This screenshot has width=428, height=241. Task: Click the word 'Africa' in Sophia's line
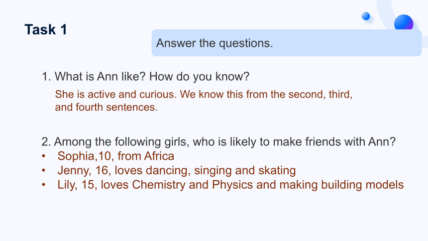point(159,156)
